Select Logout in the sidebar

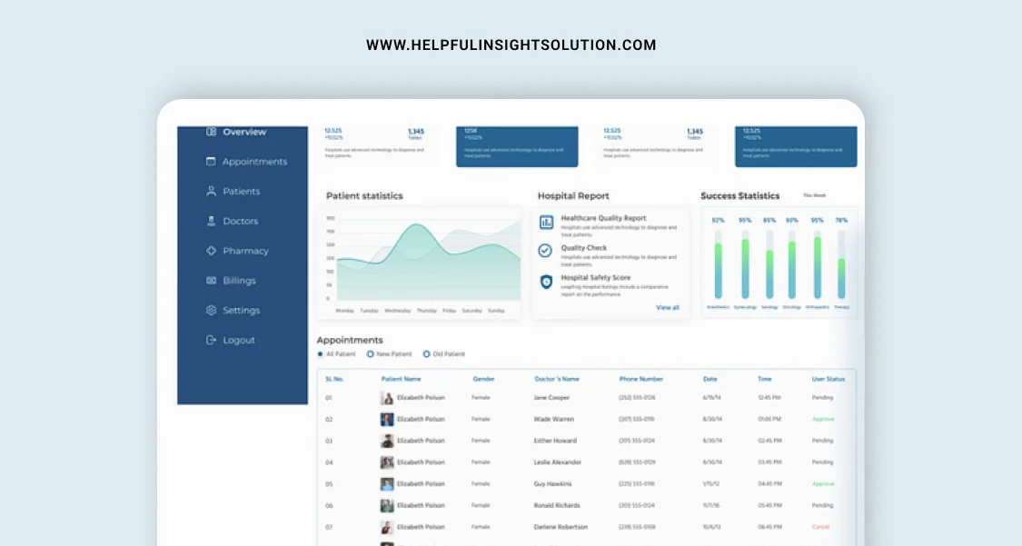pyautogui.click(x=230, y=340)
